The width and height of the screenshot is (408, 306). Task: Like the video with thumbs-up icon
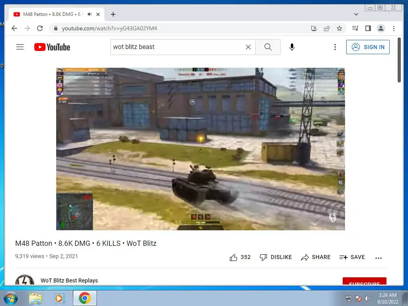233,257
